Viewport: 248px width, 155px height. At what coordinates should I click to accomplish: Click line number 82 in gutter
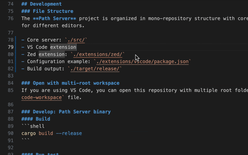[x=11, y=69]
